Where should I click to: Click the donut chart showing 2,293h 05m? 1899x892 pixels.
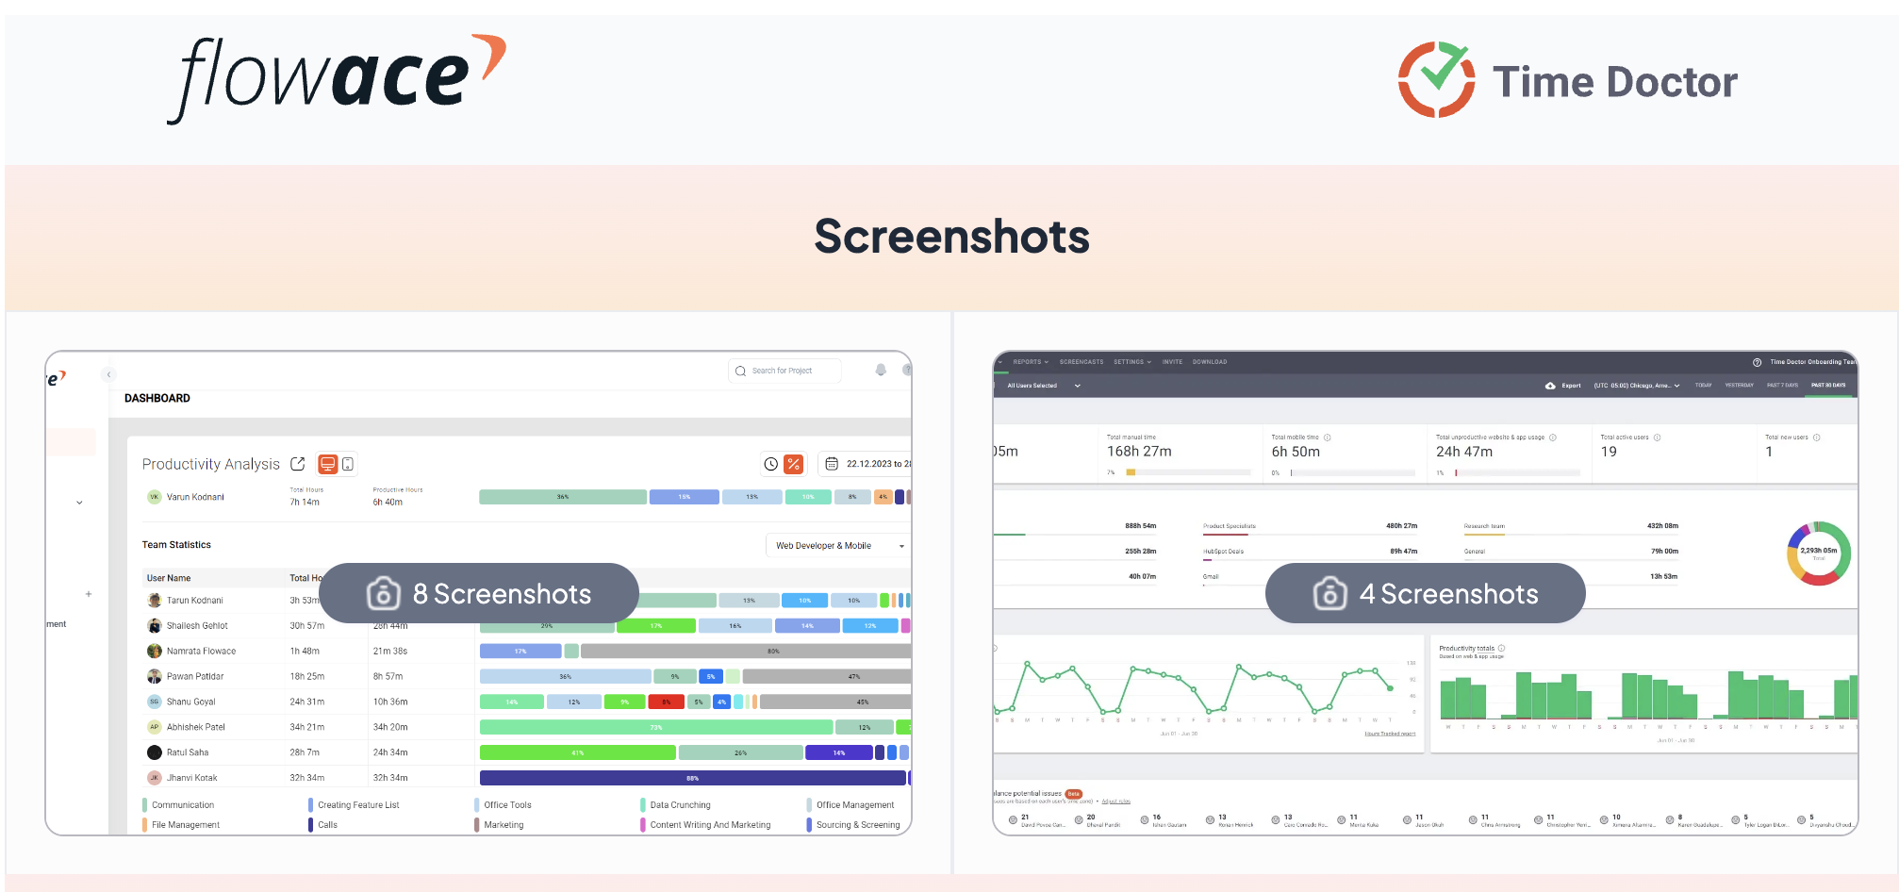[x=1819, y=553]
